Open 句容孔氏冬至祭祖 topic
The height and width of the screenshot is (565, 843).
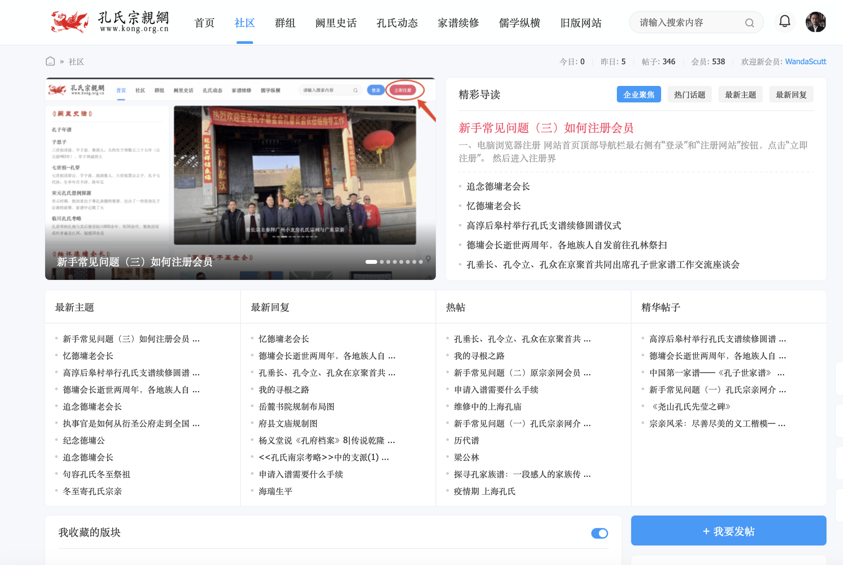tap(96, 474)
